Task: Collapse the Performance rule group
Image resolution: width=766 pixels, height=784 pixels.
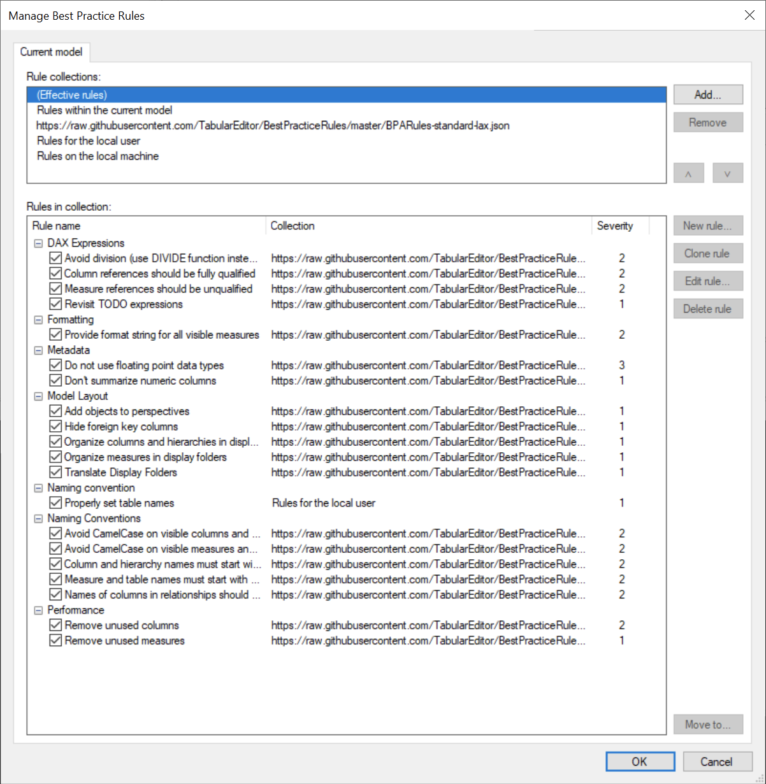Action: click(x=38, y=609)
